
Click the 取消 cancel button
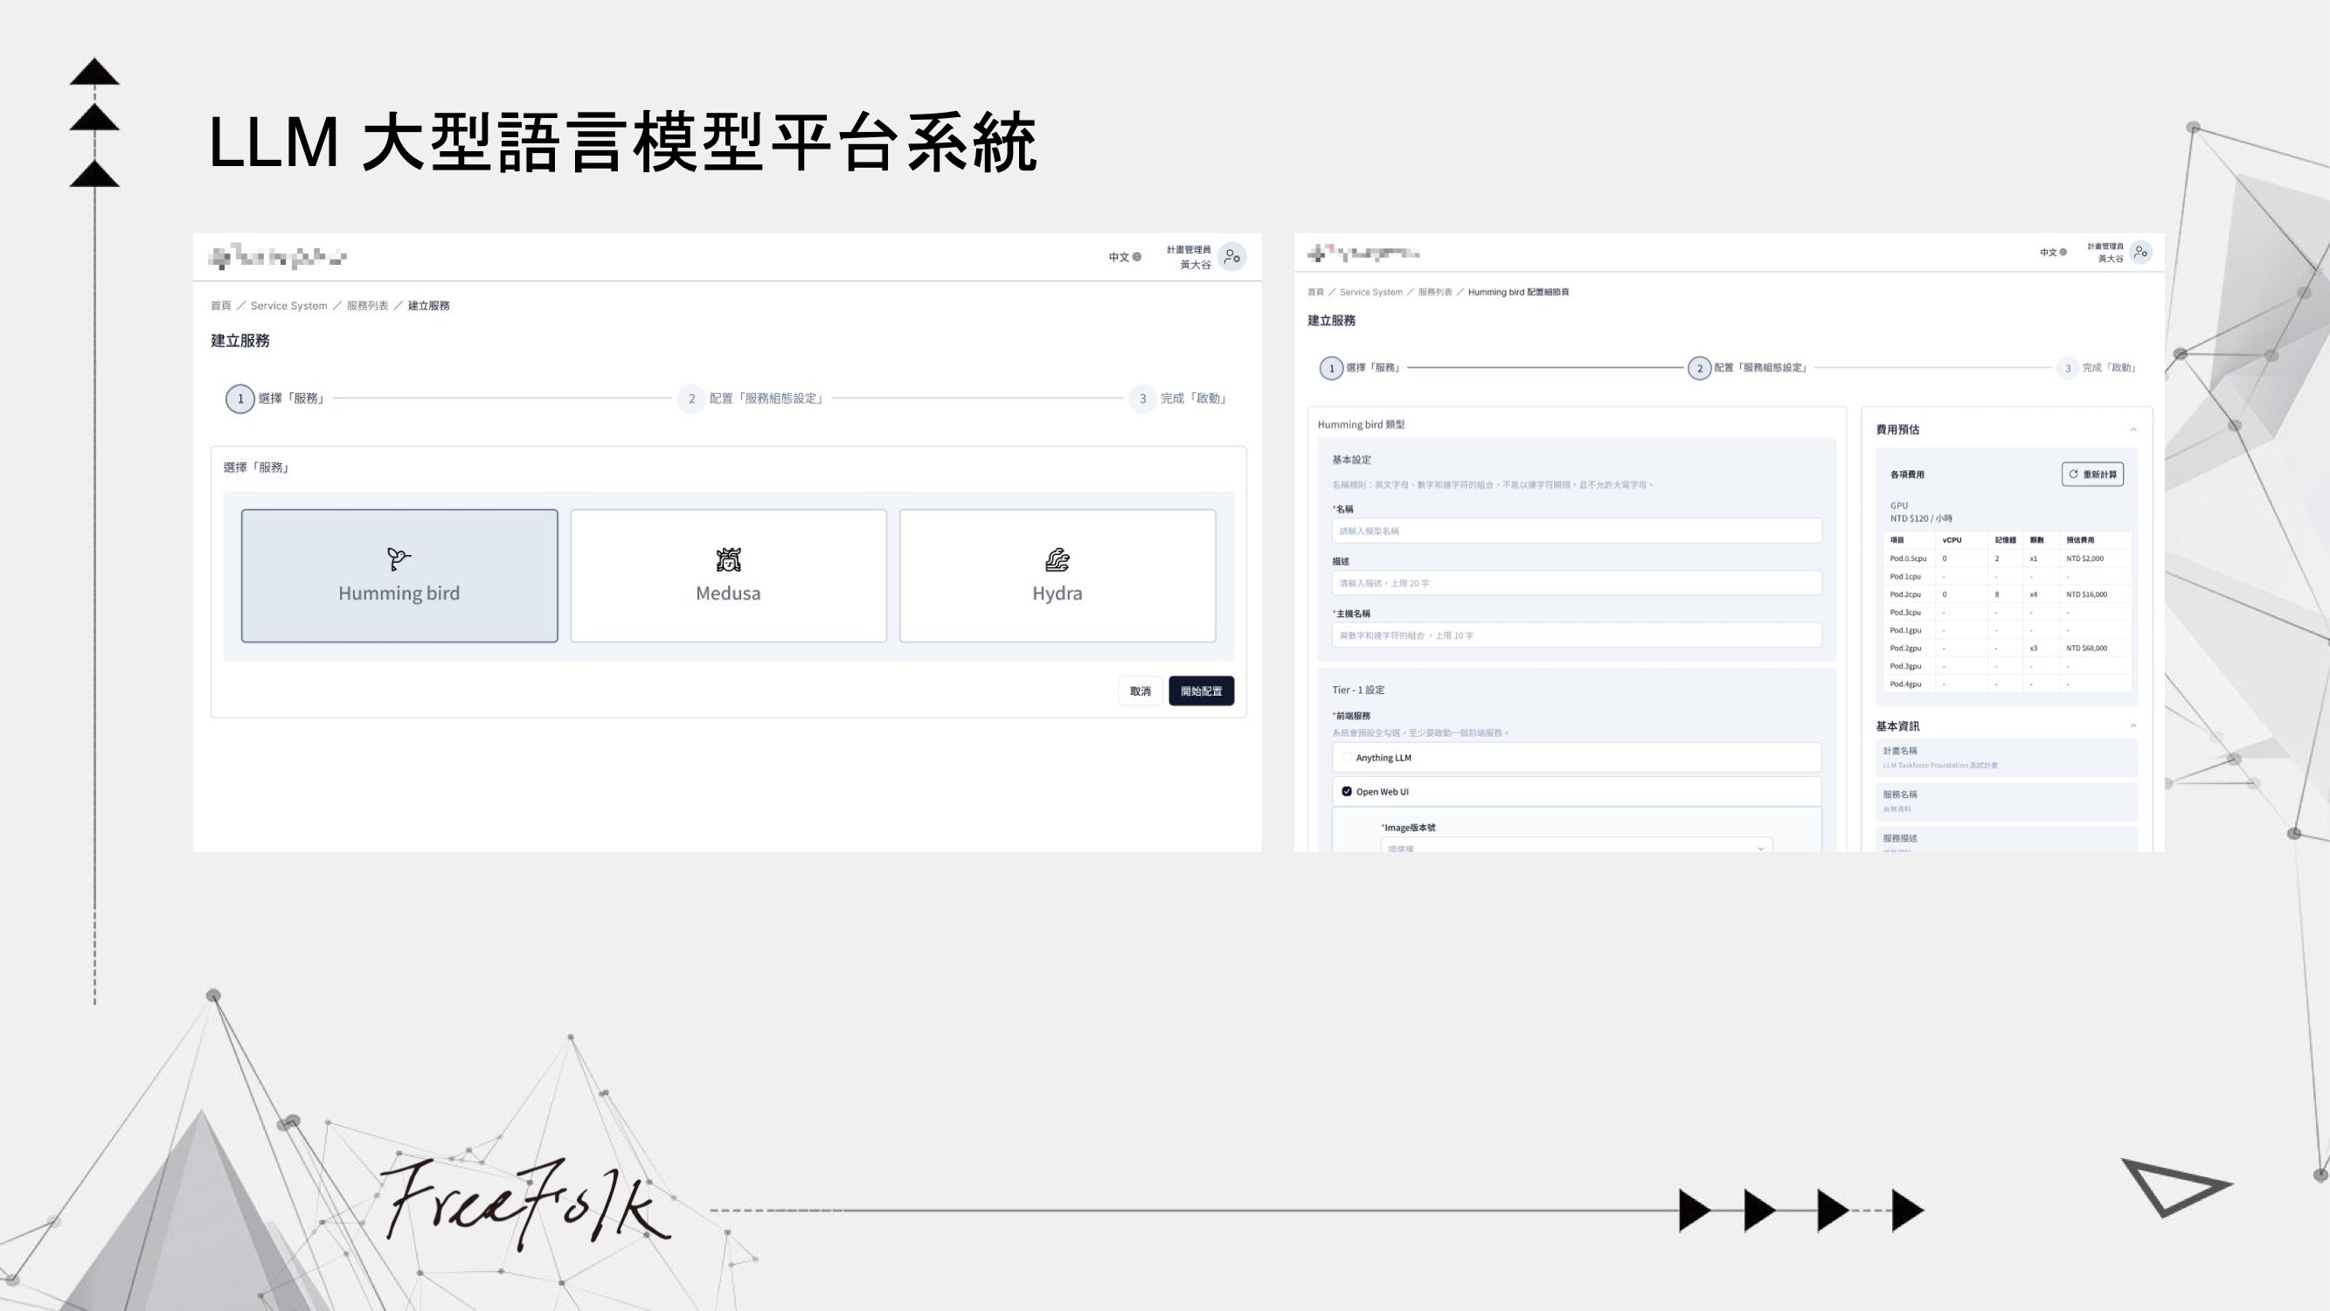(x=1140, y=690)
